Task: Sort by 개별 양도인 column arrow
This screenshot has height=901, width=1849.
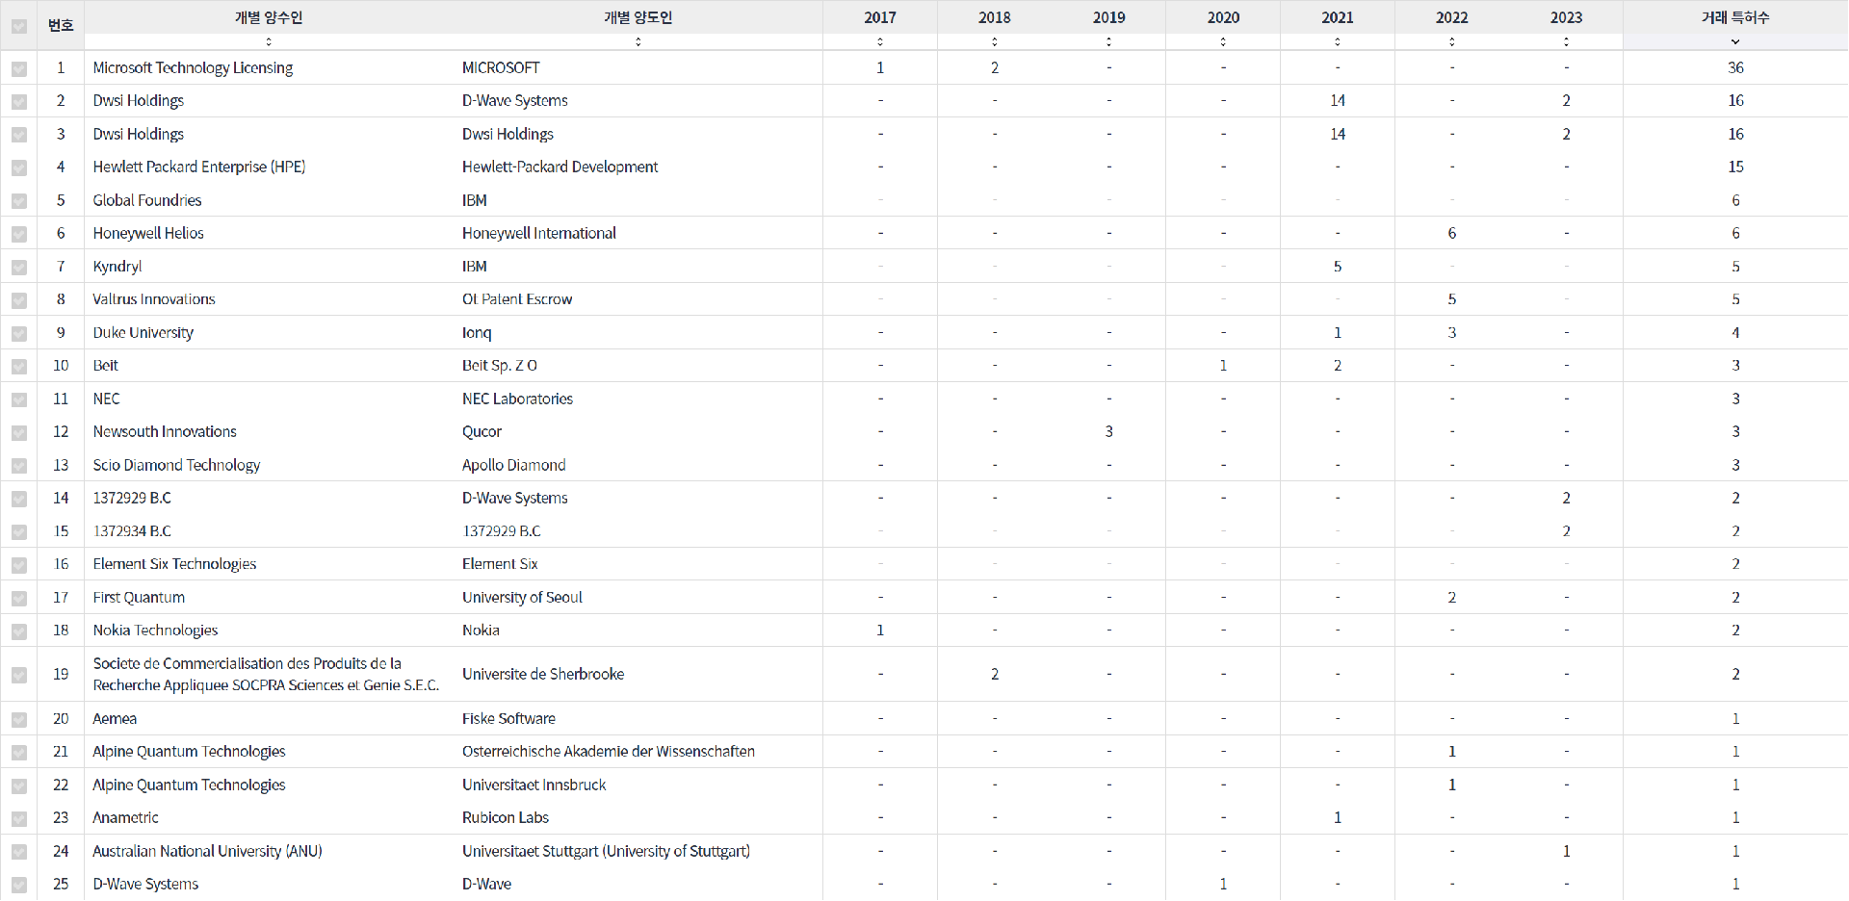Action: (x=638, y=41)
